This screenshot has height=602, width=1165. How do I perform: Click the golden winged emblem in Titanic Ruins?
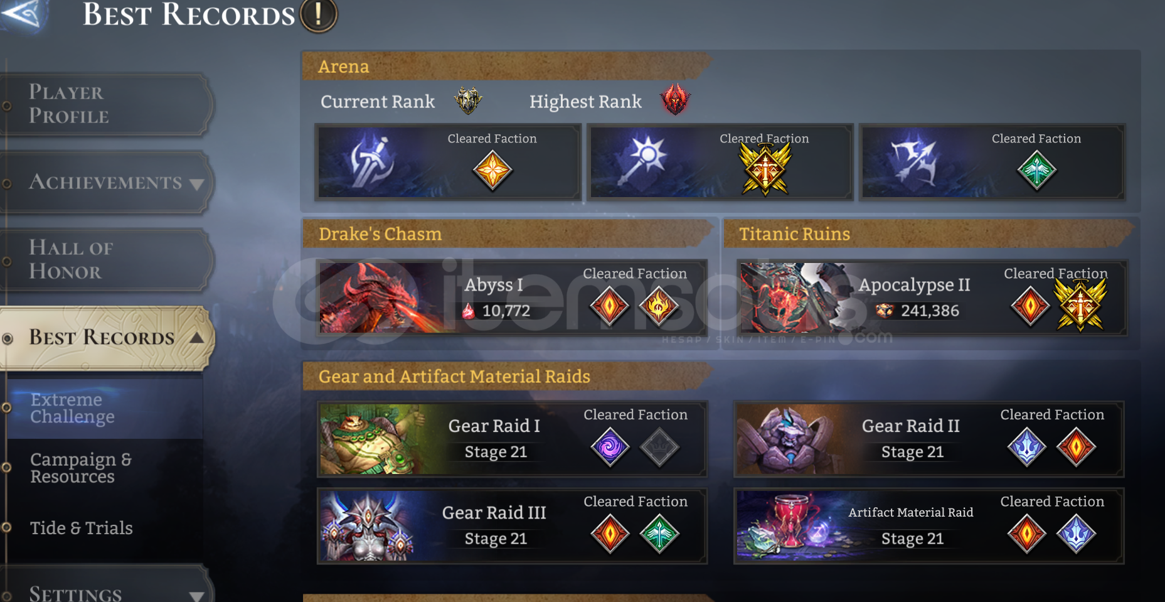[1080, 305]
